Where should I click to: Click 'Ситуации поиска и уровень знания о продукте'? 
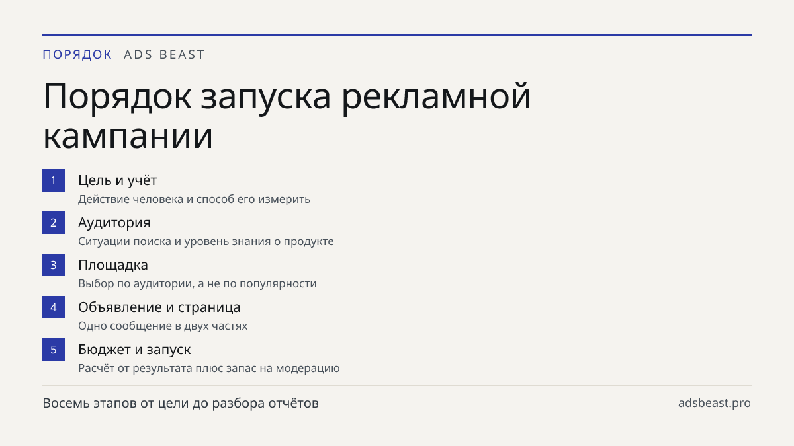[206, 241]
